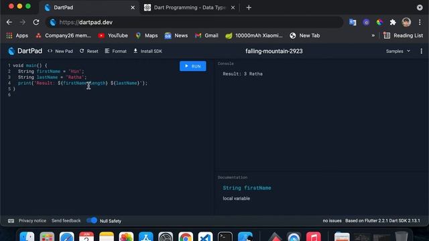Close the Dart Programming tab
The image size is (429, 241).
[233, 7]
